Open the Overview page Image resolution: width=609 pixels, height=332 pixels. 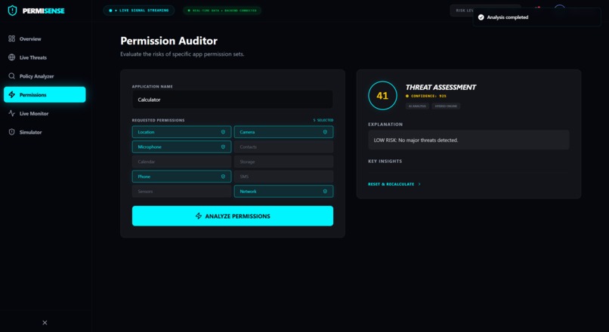45,38
